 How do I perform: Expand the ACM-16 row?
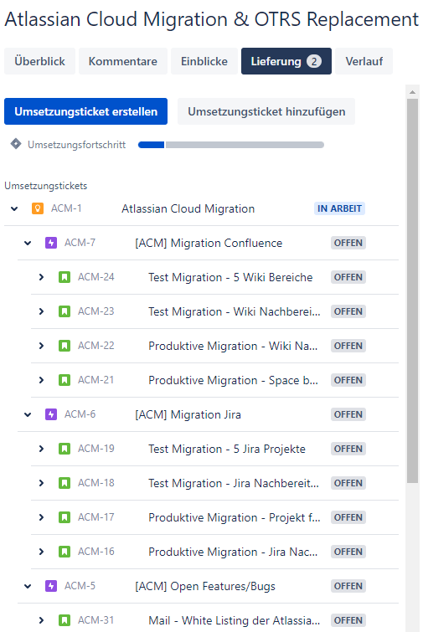41,552
